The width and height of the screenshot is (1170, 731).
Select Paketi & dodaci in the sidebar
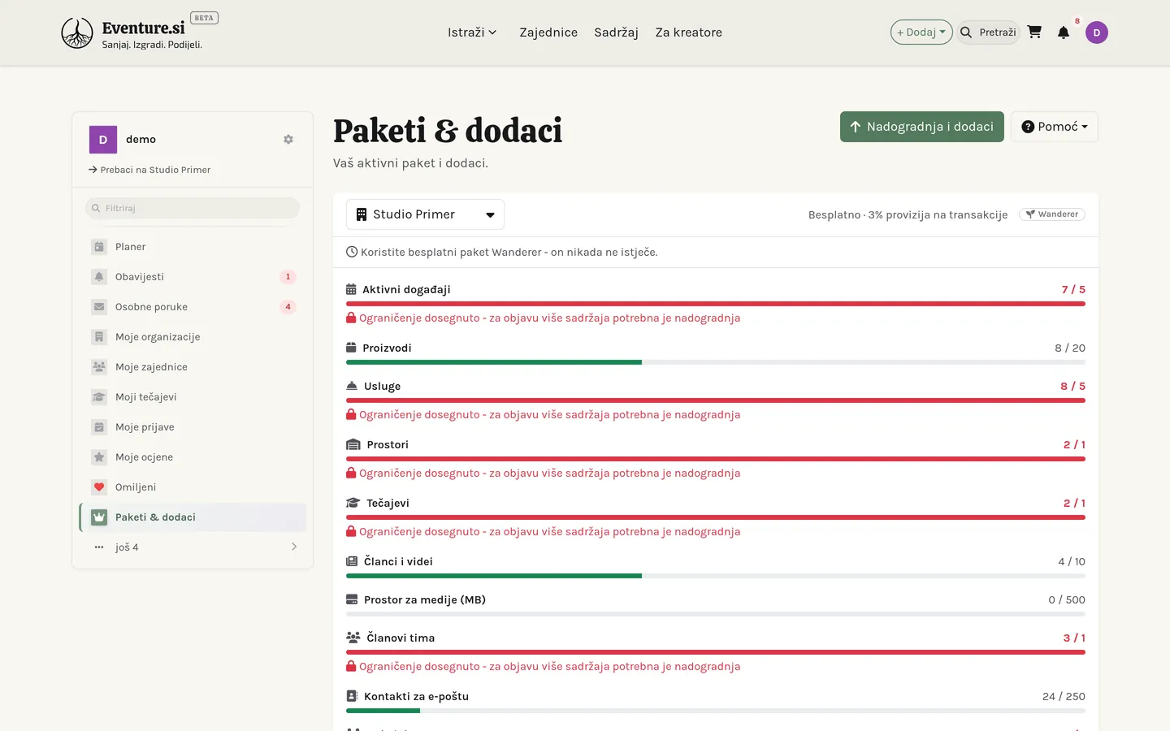[193, 517]
